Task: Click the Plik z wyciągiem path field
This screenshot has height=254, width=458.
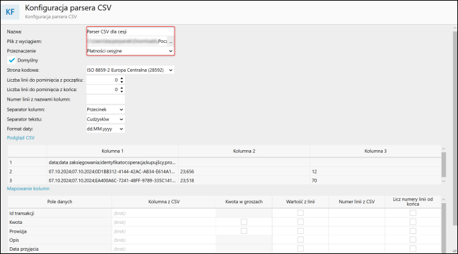Action: 127,42
